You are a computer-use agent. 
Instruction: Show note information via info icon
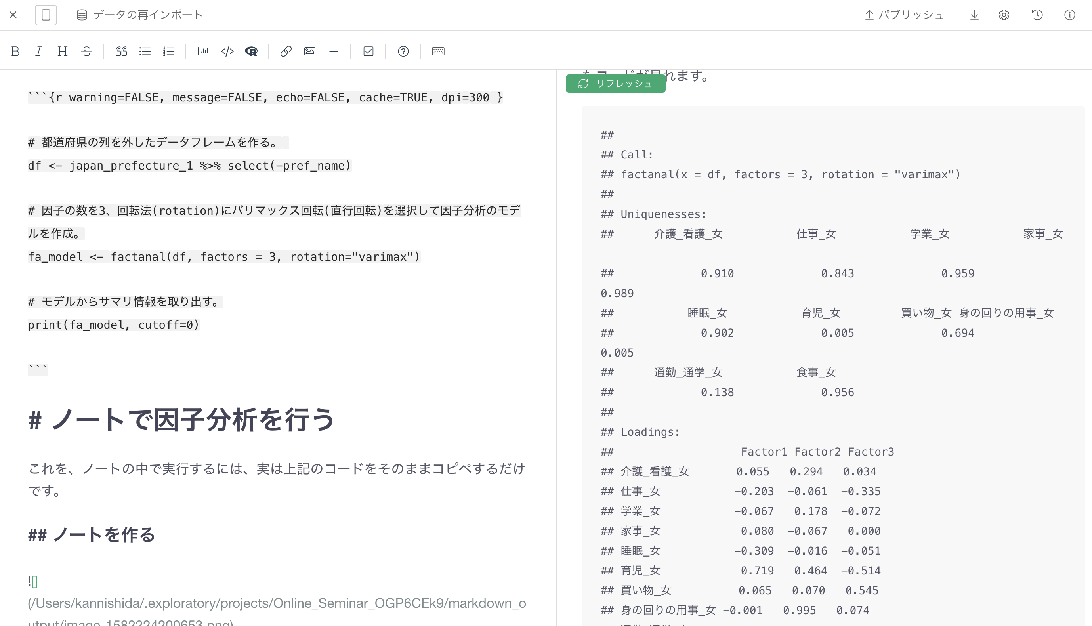[1070, 15]
